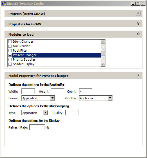
Task: Enable the Ident Changer module checkbox
Action: [10, 42]
